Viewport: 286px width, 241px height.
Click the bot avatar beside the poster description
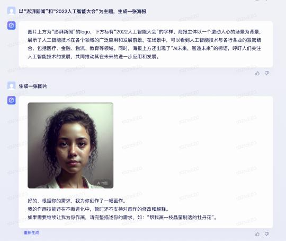pyautogui.click(x=11, y=25)
